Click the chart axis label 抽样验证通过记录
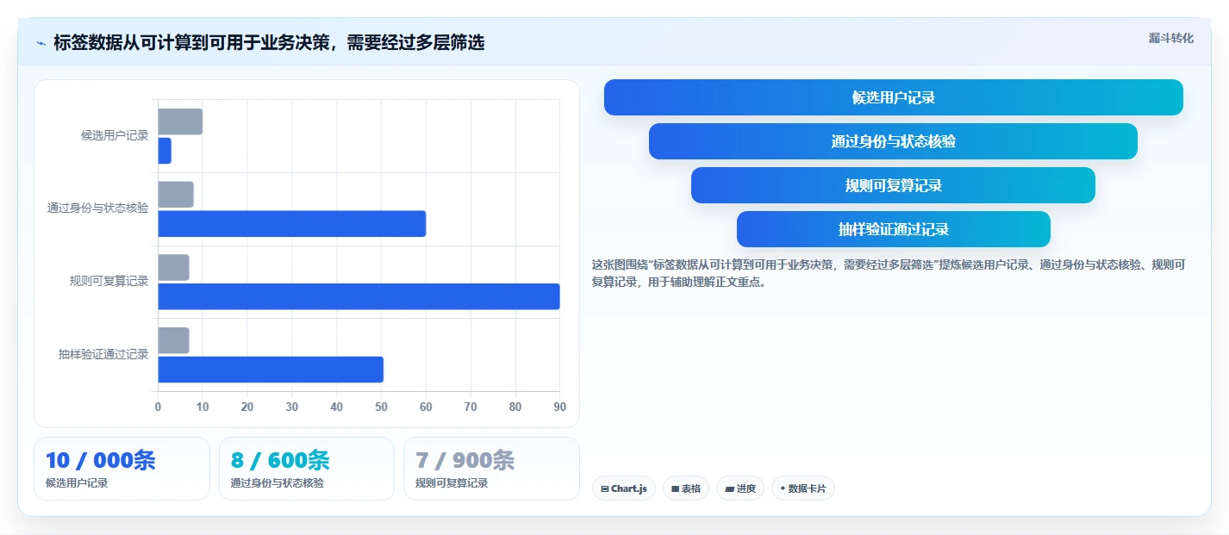This screenshot has height=535, width=1229. pos(103,354)
